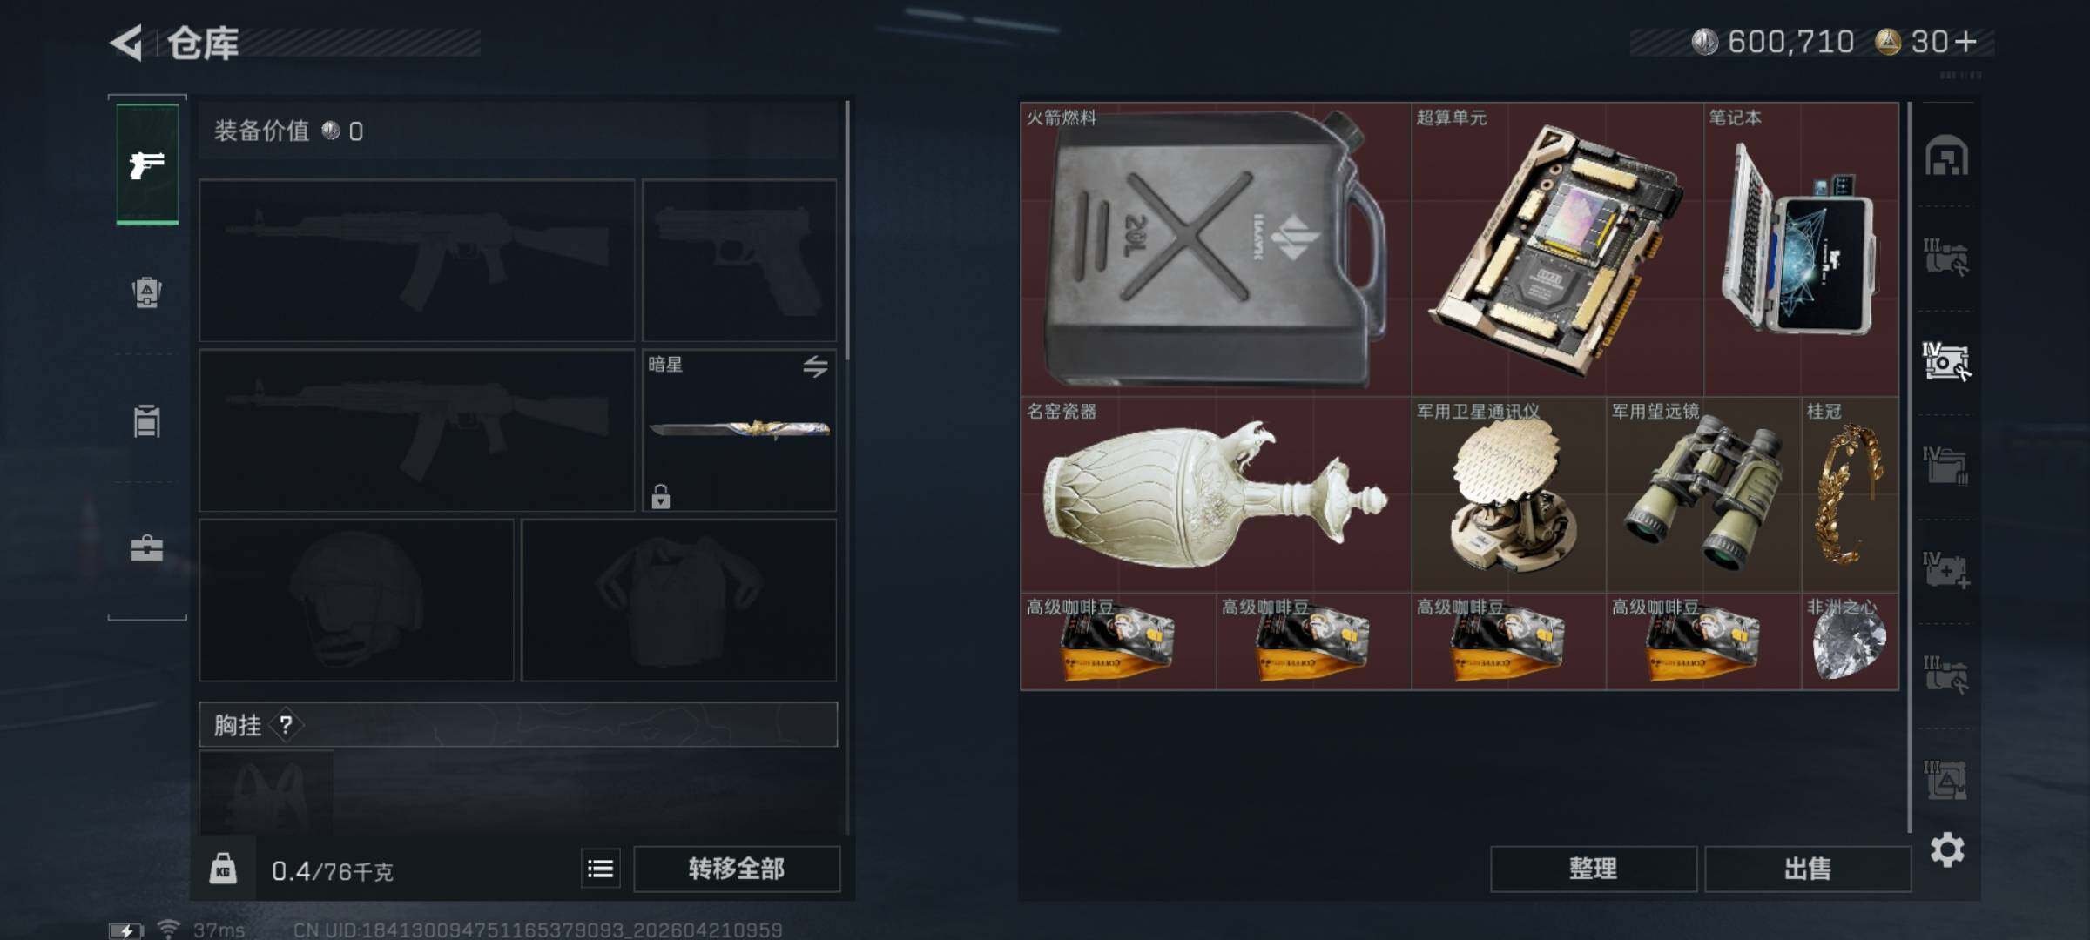The width and height of the screenshot is (2090, 940).
Task: Open the briefcase tab in the left sidebar
Action: point(146,548)
